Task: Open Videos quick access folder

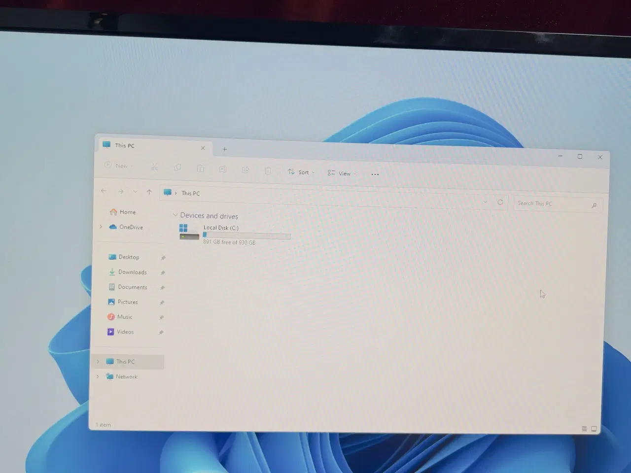Action: click(120, 332)
